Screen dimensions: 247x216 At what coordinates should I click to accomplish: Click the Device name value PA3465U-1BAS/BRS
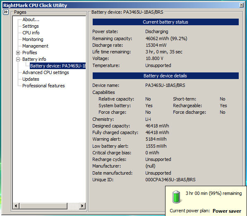(x=165, y=85)
